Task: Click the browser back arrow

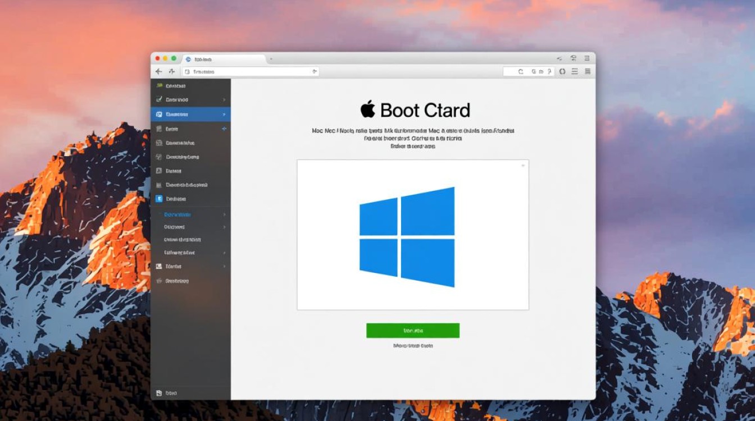Action: pyautogui.click(x=158, y=71)
